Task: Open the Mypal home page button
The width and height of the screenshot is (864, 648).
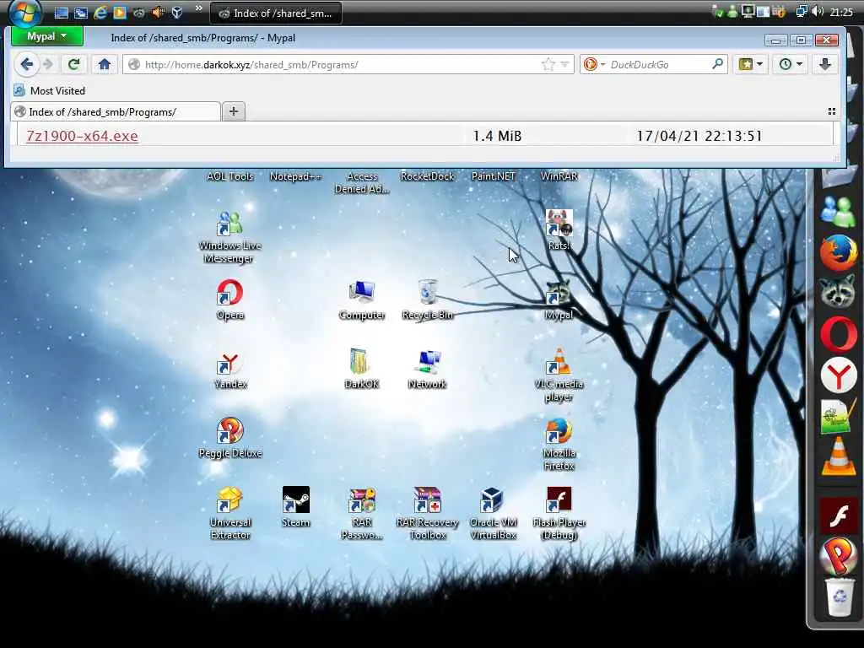Action: pos(104,64)
